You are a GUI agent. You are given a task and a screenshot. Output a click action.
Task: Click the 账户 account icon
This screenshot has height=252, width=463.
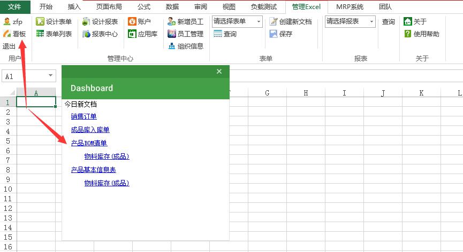pyautogui.click(x=132, y=22)
